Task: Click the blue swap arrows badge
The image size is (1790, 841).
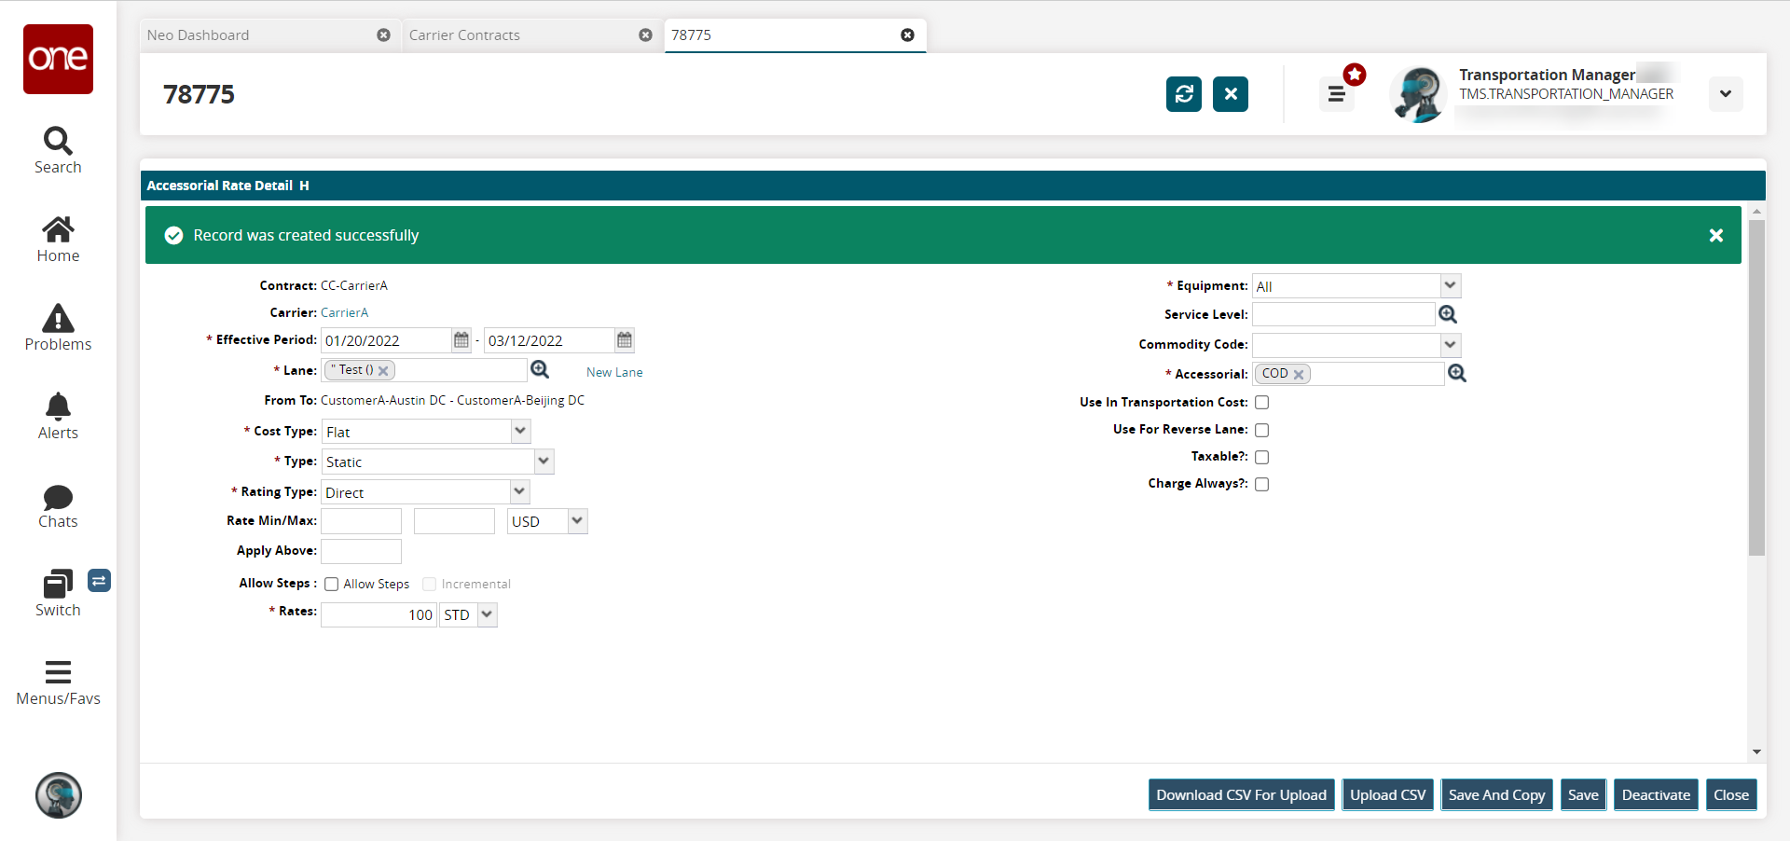Action: click(x=99, y=581)
